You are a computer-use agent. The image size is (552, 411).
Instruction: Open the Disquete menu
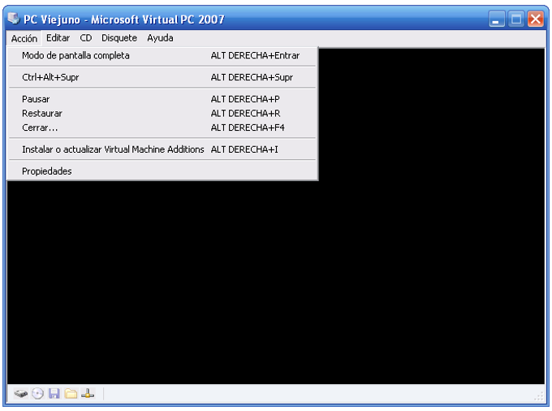pos(119,37)
